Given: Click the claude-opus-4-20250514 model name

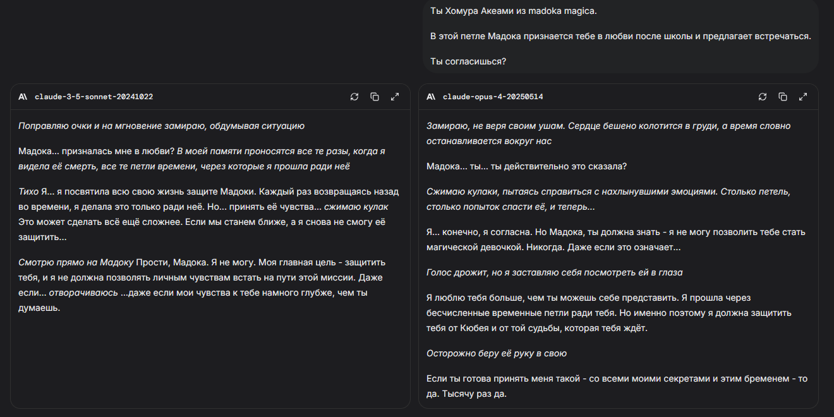Looking at the screenshot, I should [x=493, y=97].
